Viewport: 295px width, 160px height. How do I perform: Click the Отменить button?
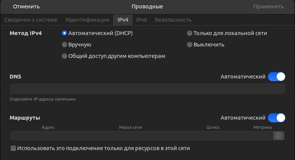(26, 6)
